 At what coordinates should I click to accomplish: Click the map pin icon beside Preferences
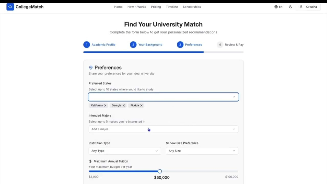(91, 67)
